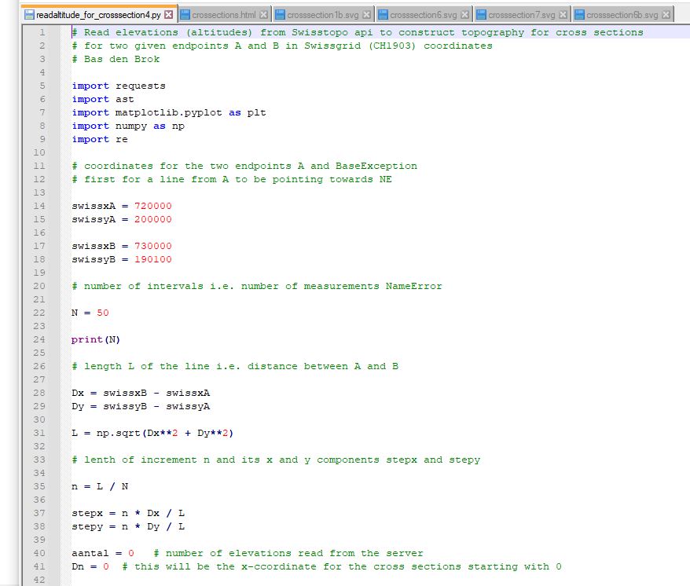The width and height of the screenshot is (690, 586).
Task: Click the save-state icon on crosssections.html tab
Action: [x=185, y=15]
